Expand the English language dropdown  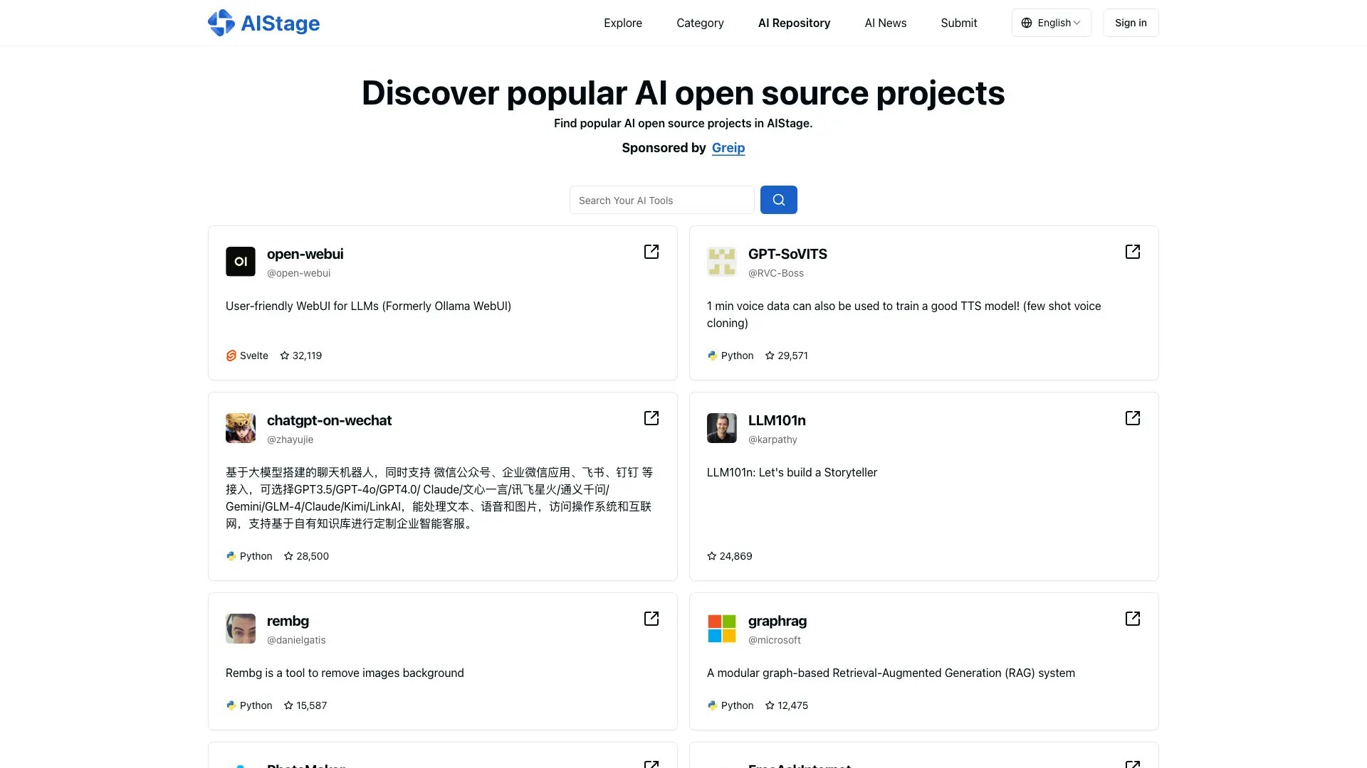(x=1051, y=23)
